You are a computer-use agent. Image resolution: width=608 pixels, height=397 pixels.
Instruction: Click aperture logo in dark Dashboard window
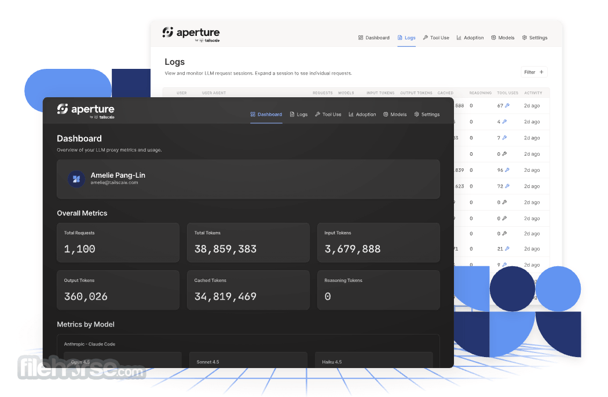[86, 111]
